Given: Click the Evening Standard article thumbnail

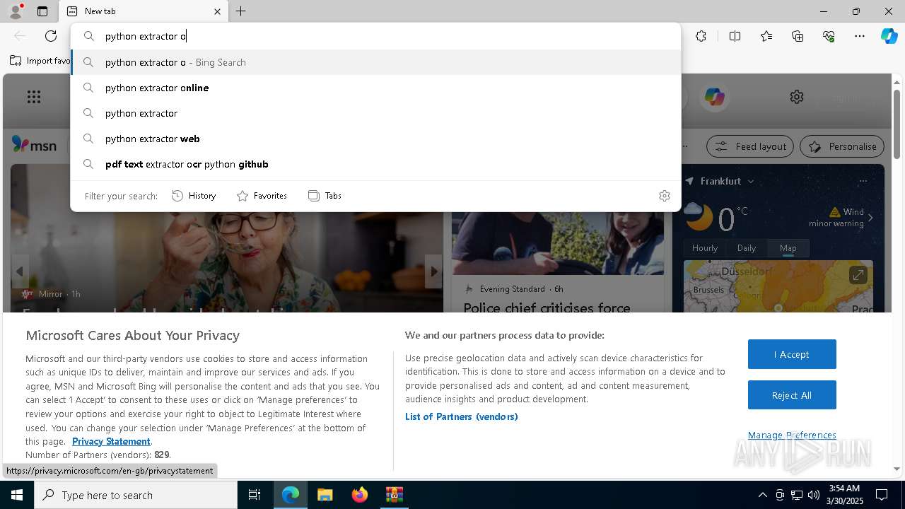Looking at the screenshot, I should [x=558, y=242].
